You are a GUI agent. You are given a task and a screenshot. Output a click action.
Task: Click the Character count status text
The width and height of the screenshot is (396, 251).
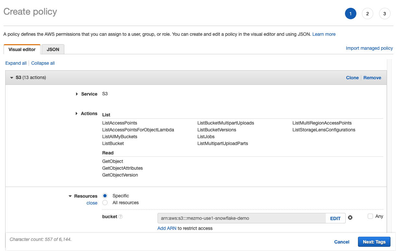point(41,239)
